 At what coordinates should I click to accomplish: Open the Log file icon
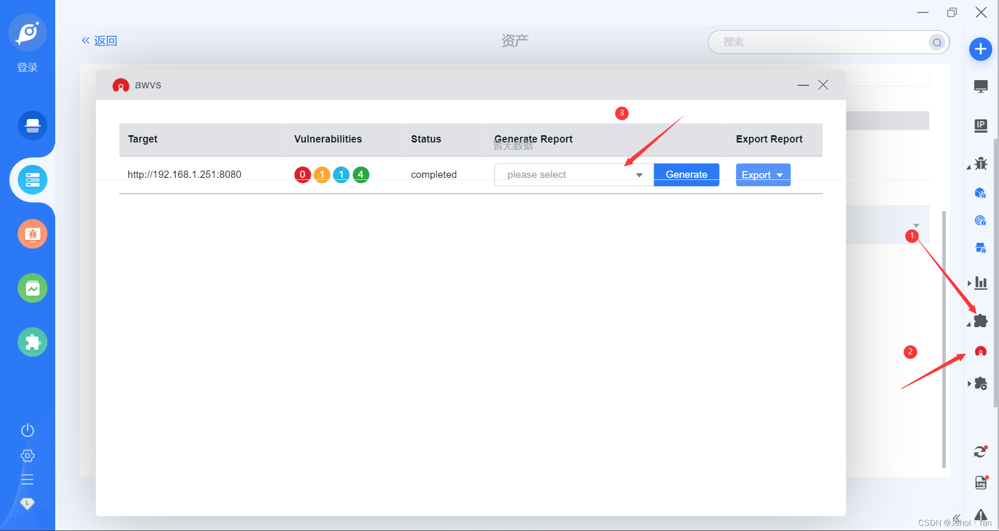pyautogui.click(x=981, y=482)
